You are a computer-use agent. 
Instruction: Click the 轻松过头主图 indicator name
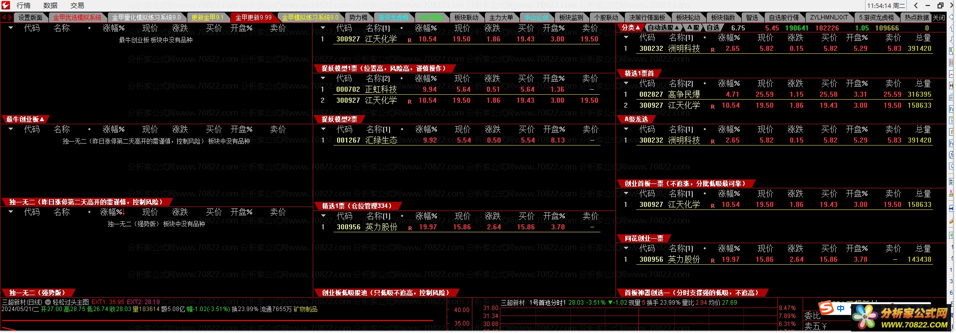[70, 302]
